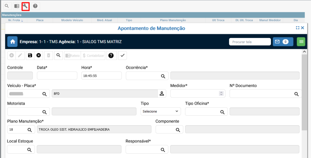Open the mail notifications button
This screenshot has width=311, height=158.
tap(283, 42)
